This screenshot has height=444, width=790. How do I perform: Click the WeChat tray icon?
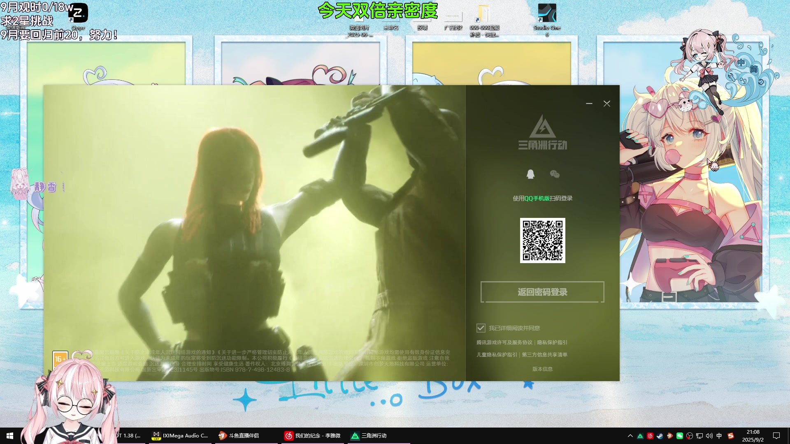click(680, 436)
